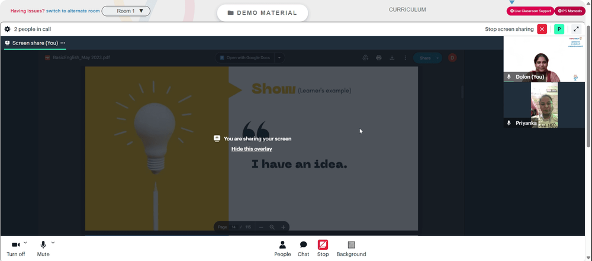592x261 pixels.
Task: Switch to the Curriculum tab
Action: 407,10
